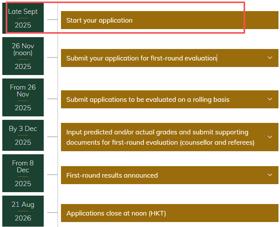Expand chevron on rolling basis applications row
Viewport: 280px width, 227px height.
(x=270, y=99)
